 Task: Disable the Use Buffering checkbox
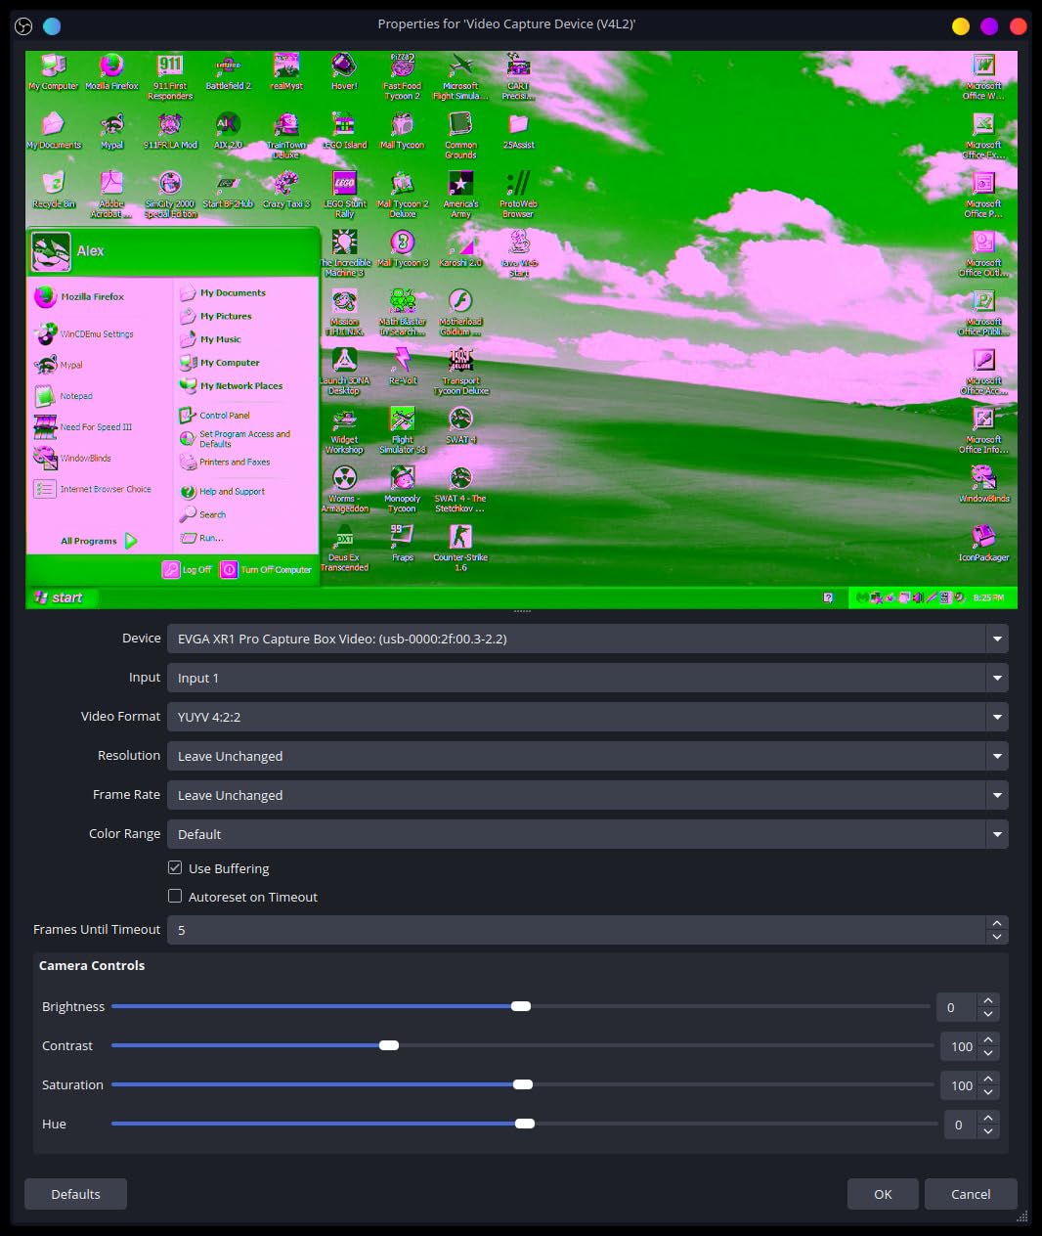coord(175,867)
